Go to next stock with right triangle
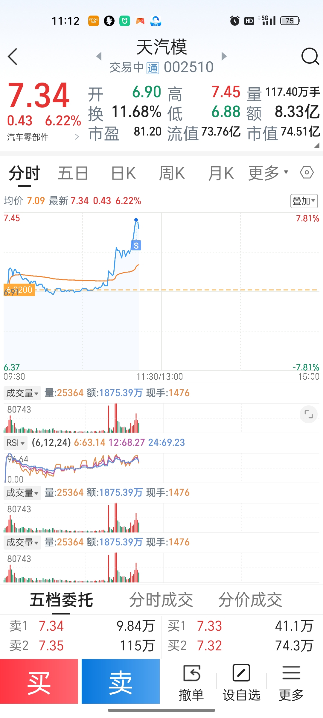 click(224, 56)
